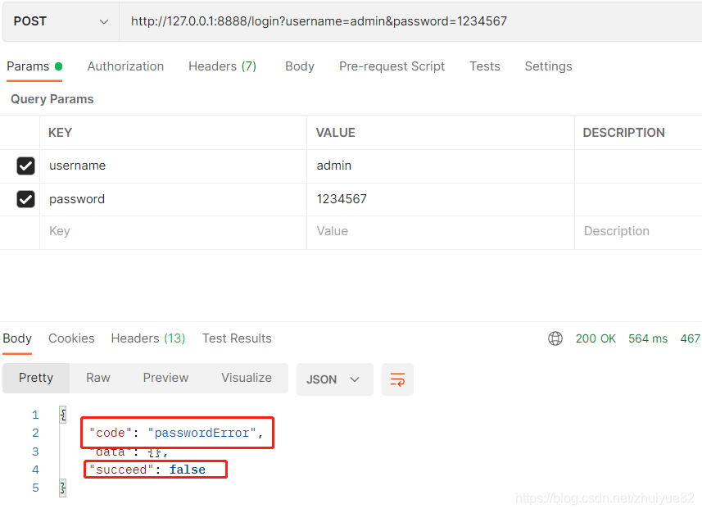Click the succeed false line

[147, 470]
